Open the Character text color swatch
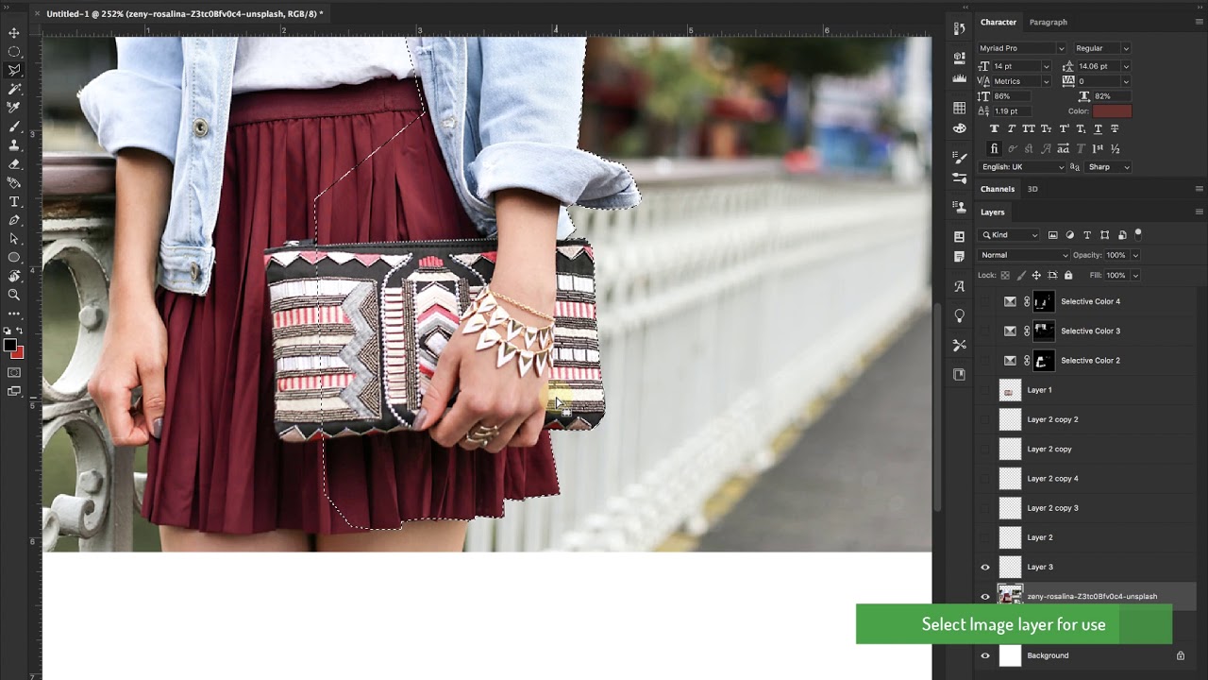The image size is (1208, 680). tap(1112, 111)
